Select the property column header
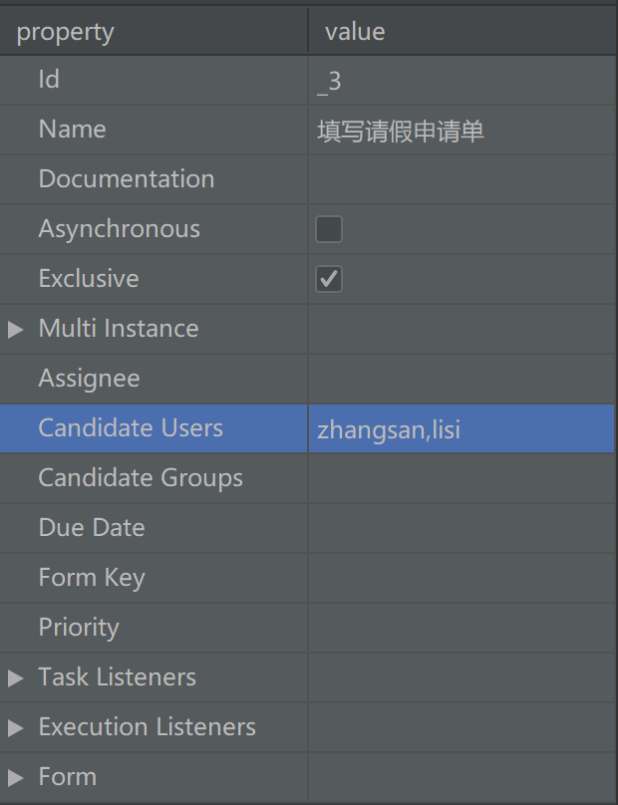Image resolution: width=618 pixels, height=805 pixels. 154,31
